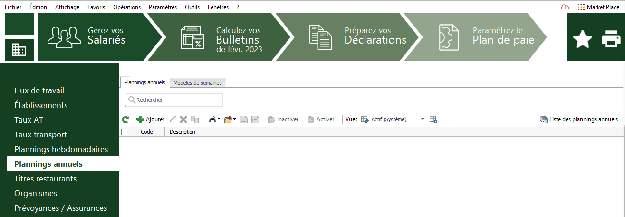
Task: Open Liste des plannings annuels
Action: click(579, 119)
